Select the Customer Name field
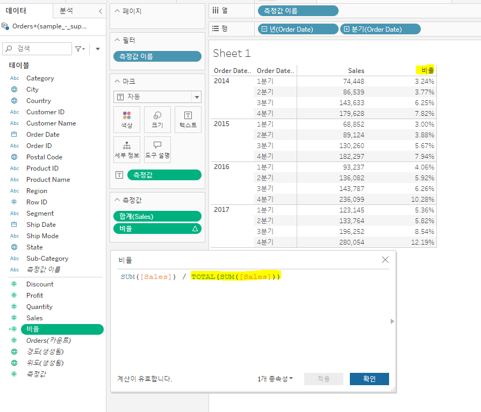481x412 pixels. (51, 123)
